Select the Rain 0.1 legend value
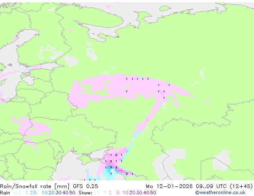 pos(17,193)
